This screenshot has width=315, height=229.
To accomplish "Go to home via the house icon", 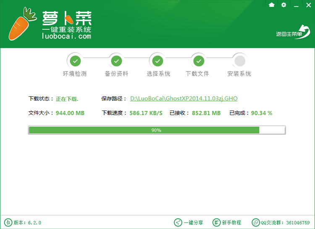I will (271, 5).
